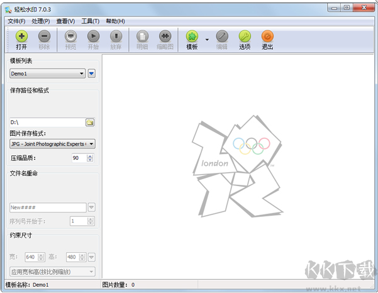
Task: Click the Preview (预览) toolbar icon
Action: pyautogui.click(x=70, y=36)
